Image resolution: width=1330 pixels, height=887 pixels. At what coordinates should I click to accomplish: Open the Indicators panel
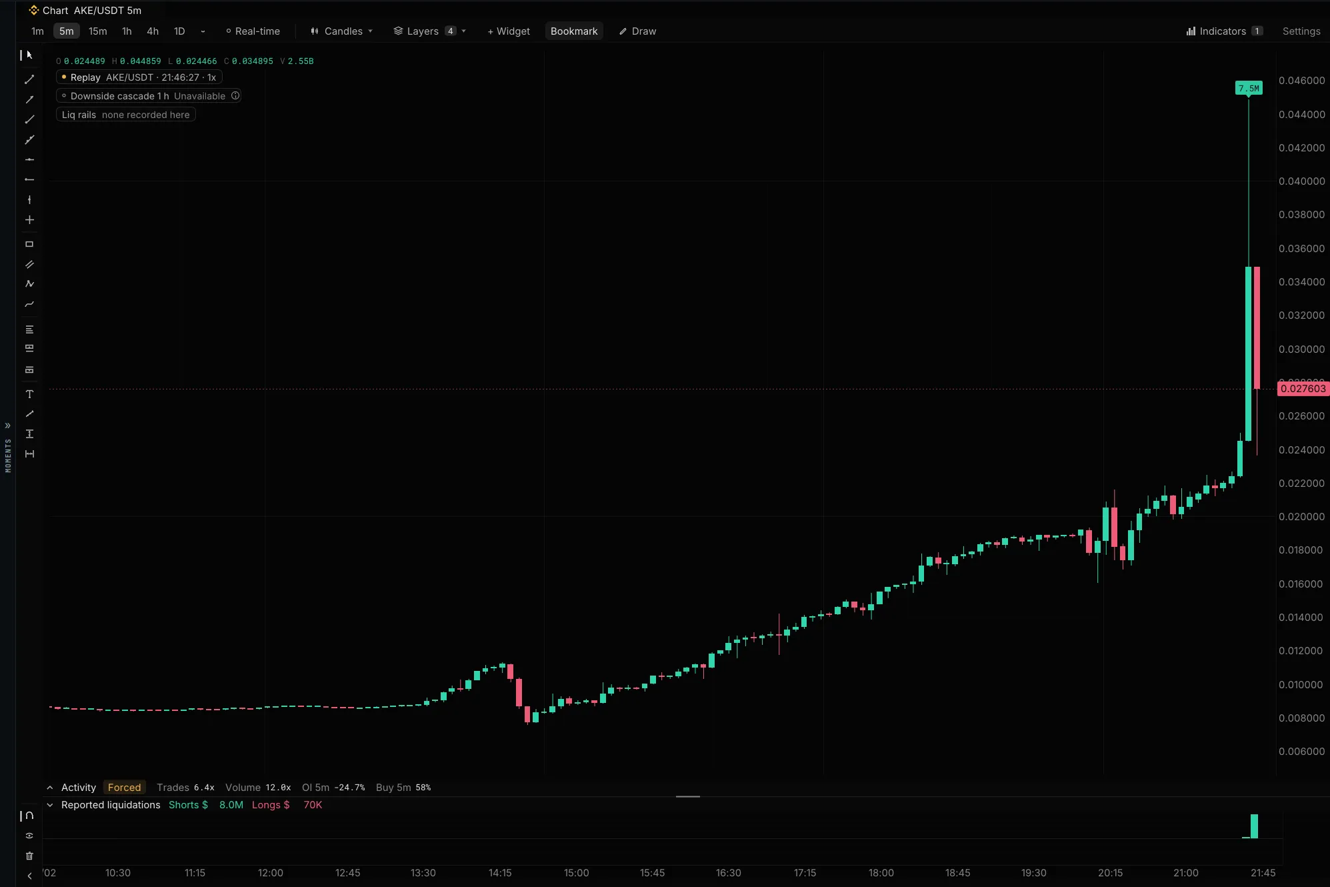coord(1224,31)
